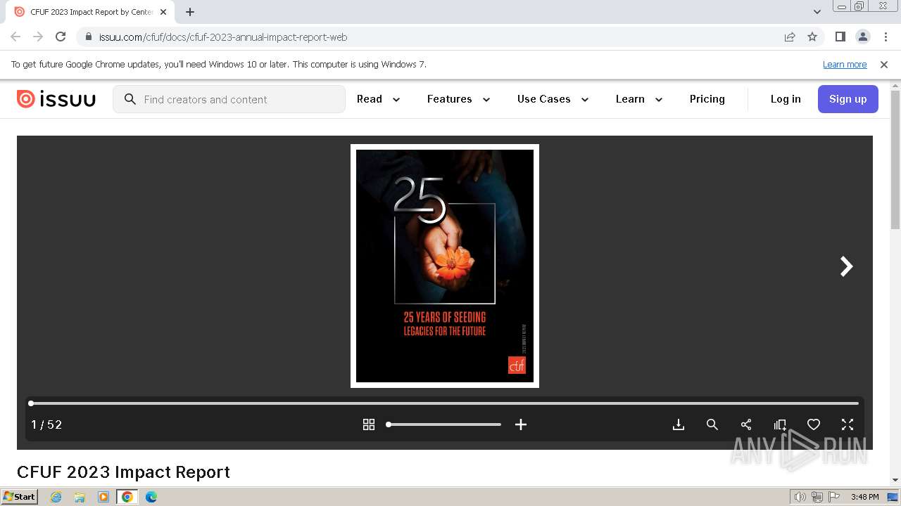Select the CFUF 2023 Impact Report tab

pos(90,12)
